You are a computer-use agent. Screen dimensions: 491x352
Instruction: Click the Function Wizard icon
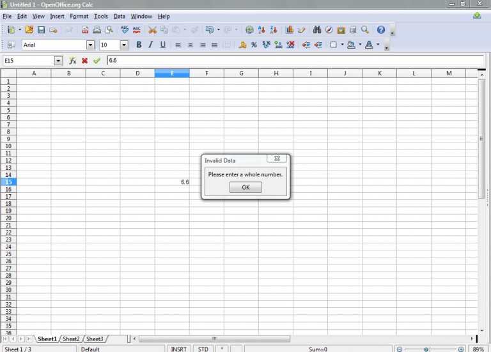(x=73, y=61)
